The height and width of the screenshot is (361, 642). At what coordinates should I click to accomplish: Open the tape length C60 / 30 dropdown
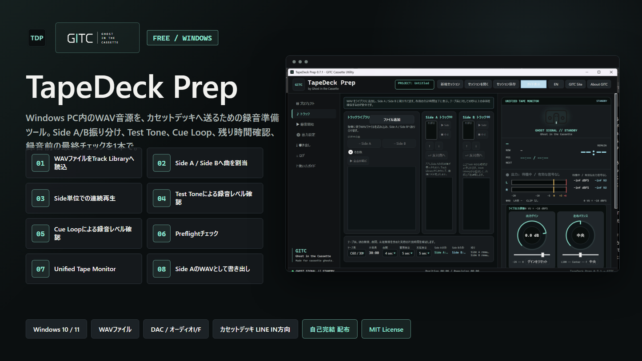[357, 253]
